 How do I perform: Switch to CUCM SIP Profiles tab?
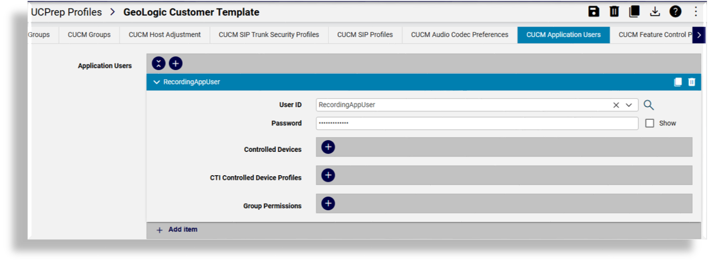click(x=365, y=34)
